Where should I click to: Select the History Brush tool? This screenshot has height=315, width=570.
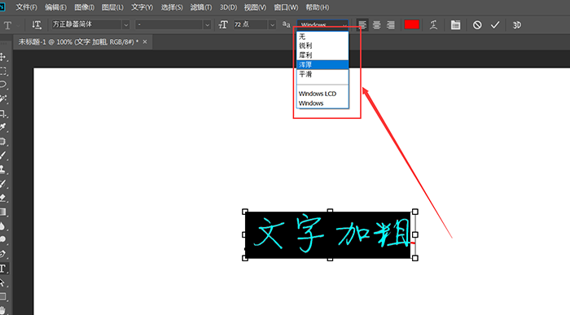[x=3, y=184]
